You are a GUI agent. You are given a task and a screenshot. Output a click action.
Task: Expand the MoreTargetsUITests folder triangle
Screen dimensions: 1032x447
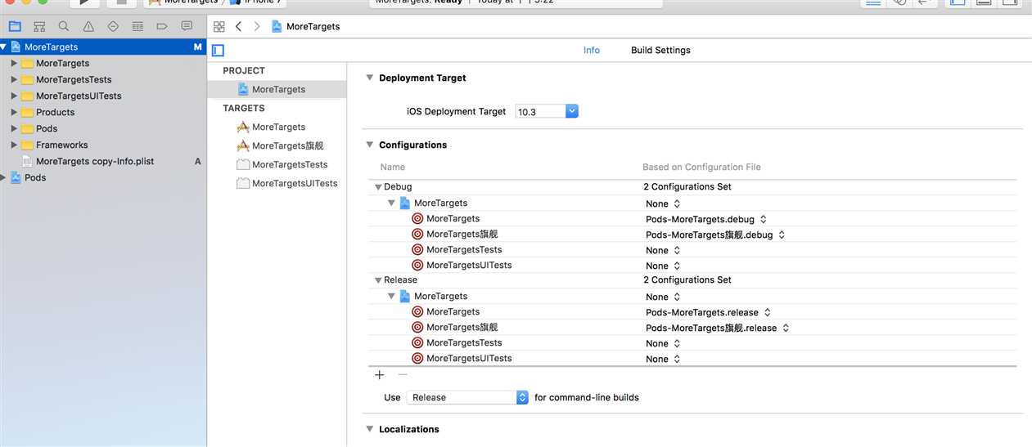[14, 96]
